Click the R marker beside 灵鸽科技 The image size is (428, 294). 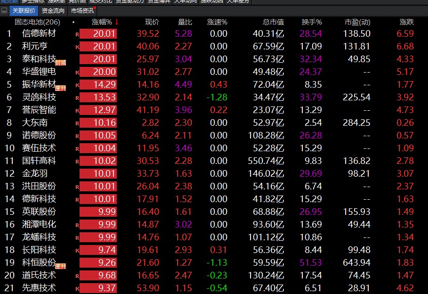(x=77, y=98)
